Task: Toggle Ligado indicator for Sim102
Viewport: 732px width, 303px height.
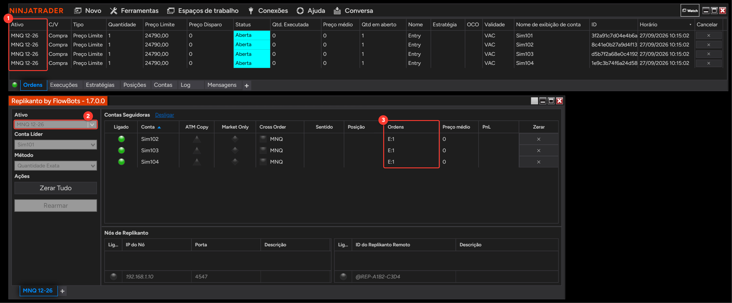Action: coord(121,139)
